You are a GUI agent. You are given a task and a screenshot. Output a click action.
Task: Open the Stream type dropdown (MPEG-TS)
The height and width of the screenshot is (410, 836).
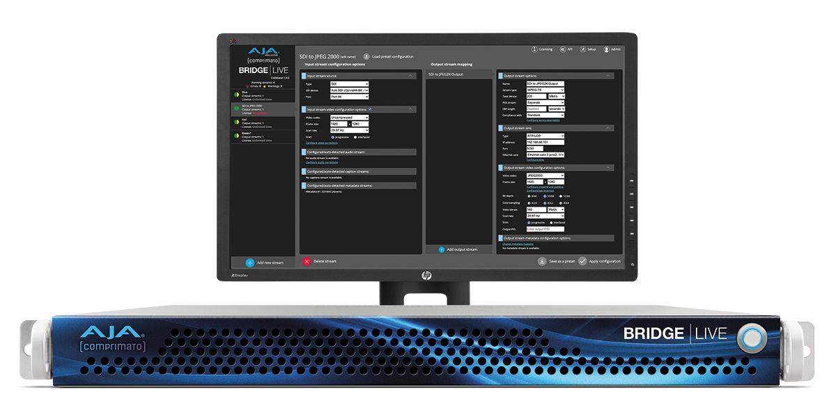[x=545, y=90]
